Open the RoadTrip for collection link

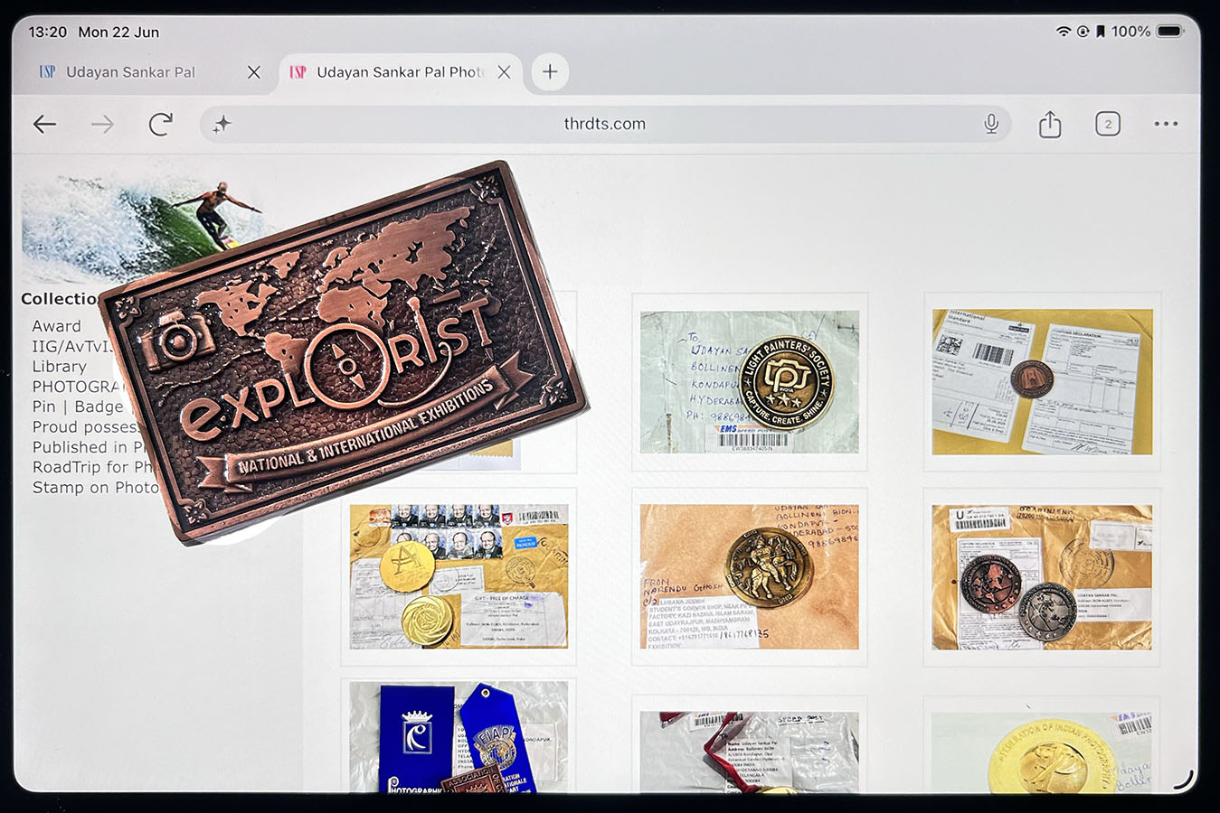[93, 467]
